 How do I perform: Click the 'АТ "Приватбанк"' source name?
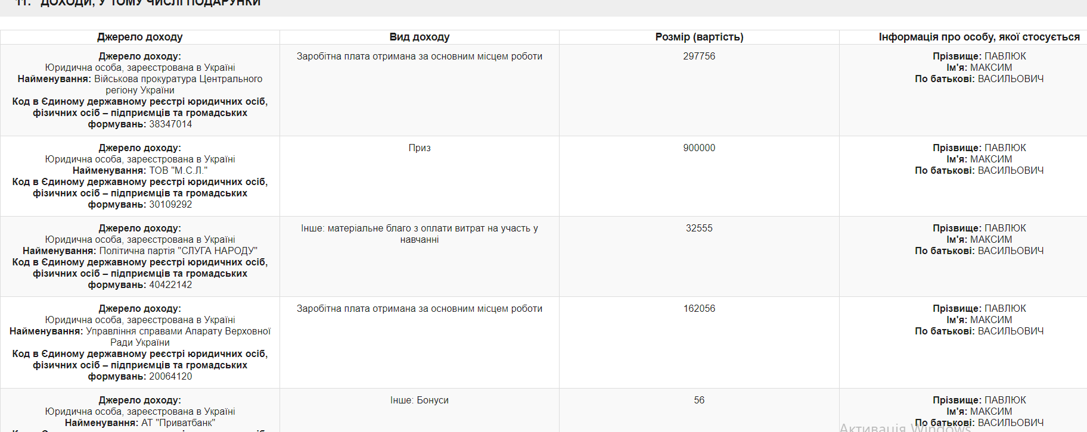(178, 422)
